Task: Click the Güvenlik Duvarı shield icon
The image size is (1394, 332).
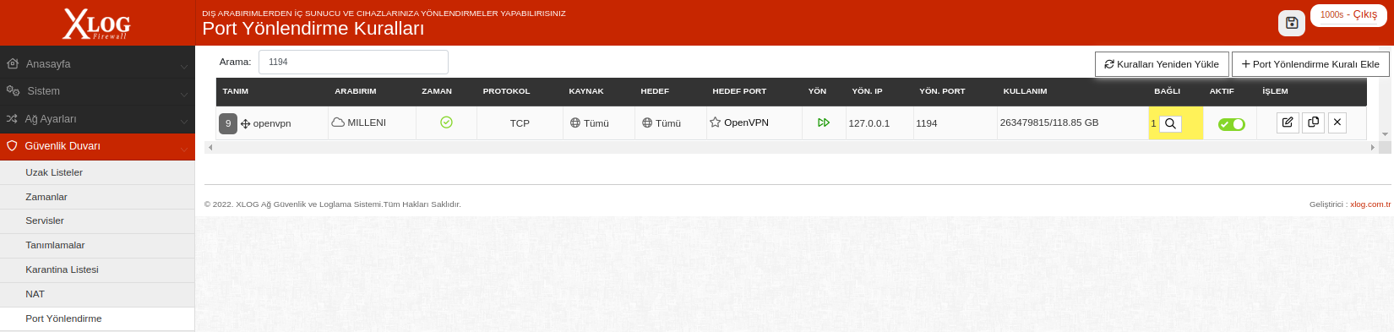Action: point(12,145)
